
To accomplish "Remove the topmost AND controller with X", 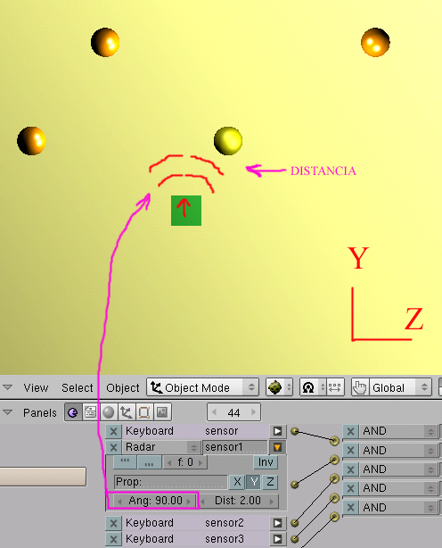I will [x=350, y=431].
